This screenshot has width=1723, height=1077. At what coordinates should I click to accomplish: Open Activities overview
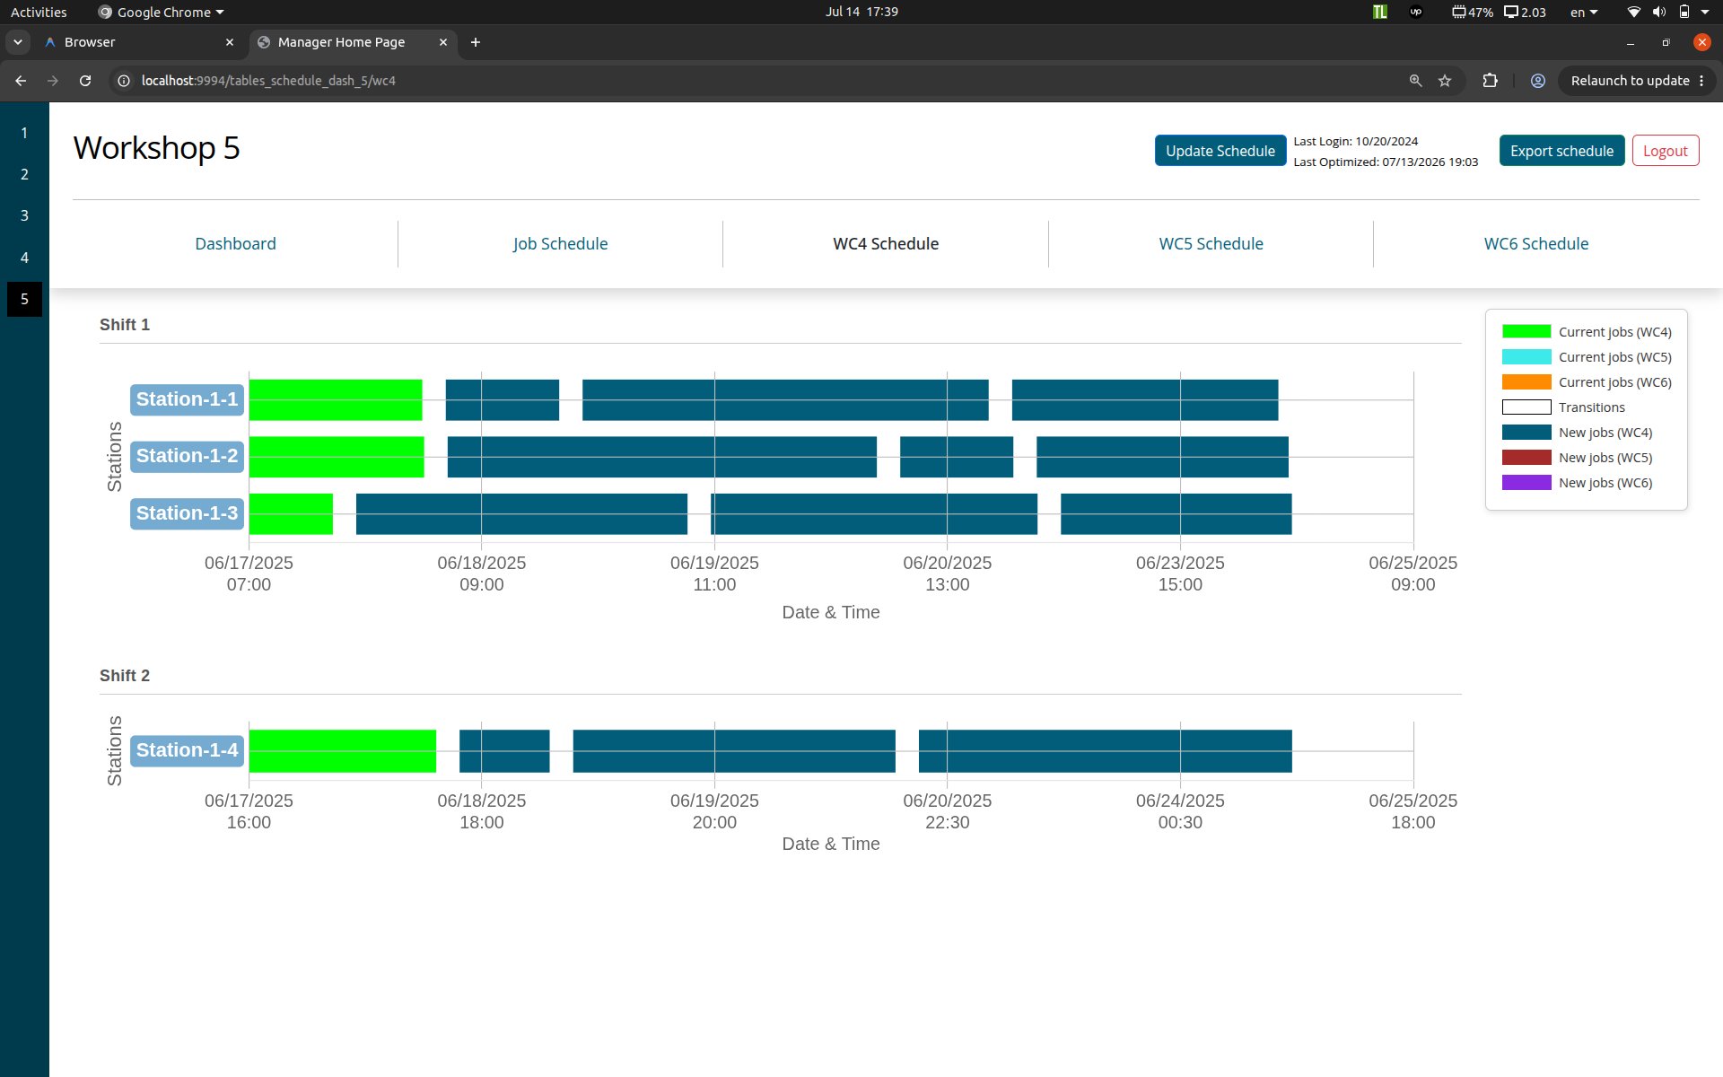(39, 12)
